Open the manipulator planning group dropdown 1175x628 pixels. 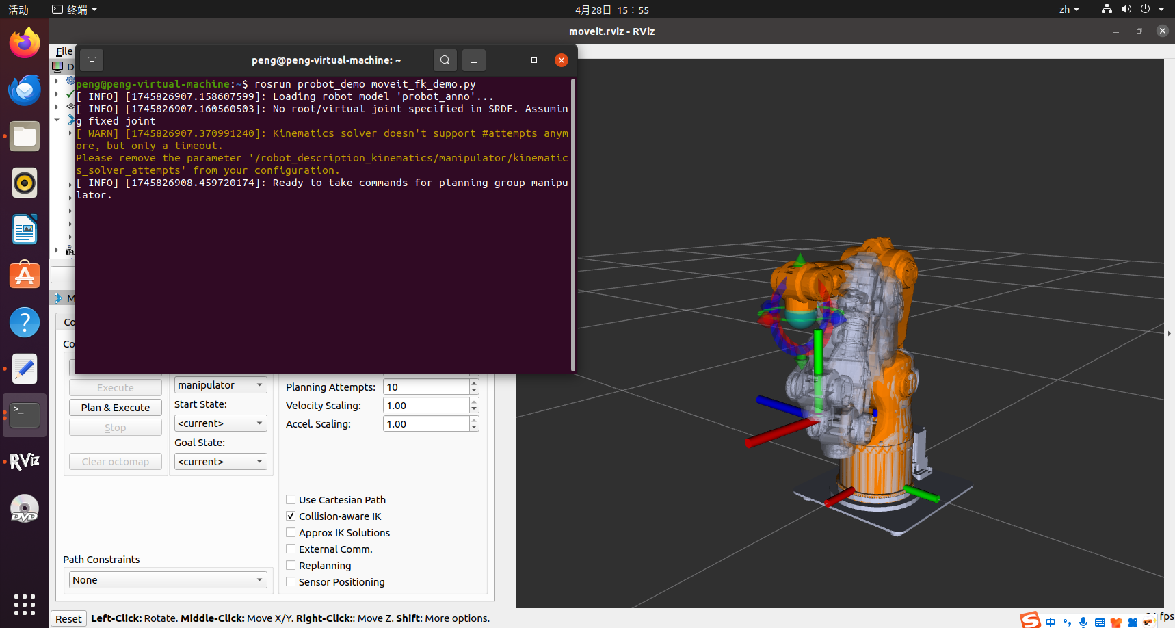[220, 385]
